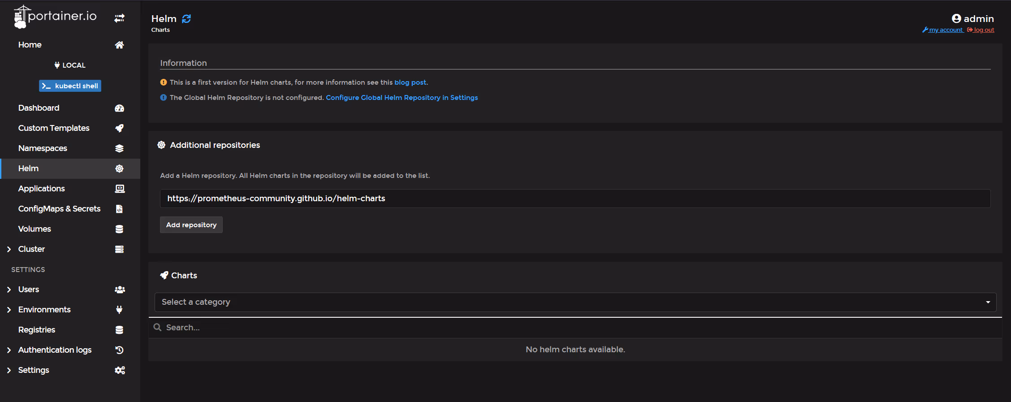
Task: Open Configure Global Helm Repository in Settings link
Action: pyautogui.click(x=402, y=98)
